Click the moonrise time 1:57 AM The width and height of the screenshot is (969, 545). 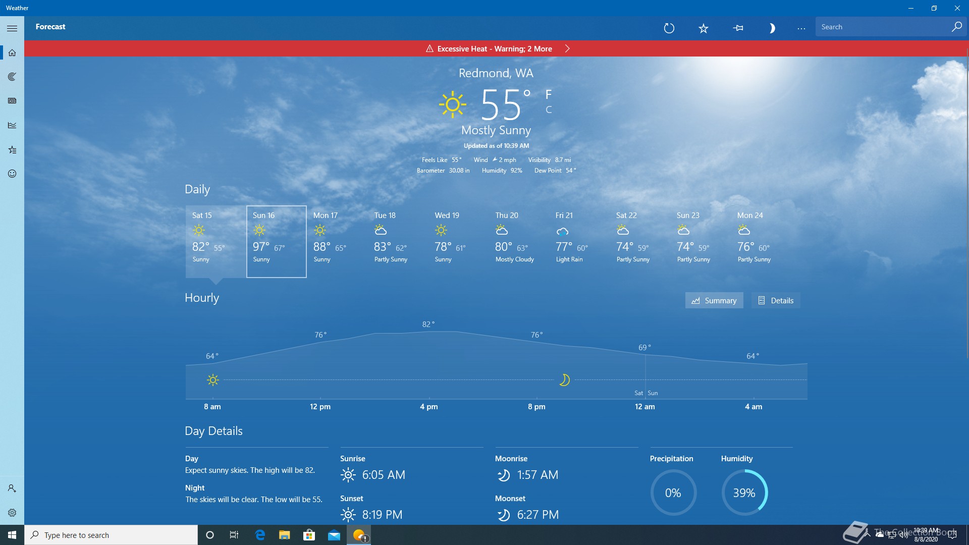537,475
